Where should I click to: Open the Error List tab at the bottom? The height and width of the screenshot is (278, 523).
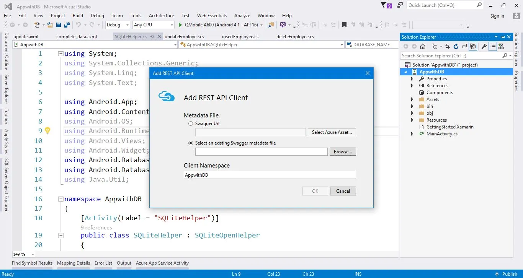click(x=103, y=263)
